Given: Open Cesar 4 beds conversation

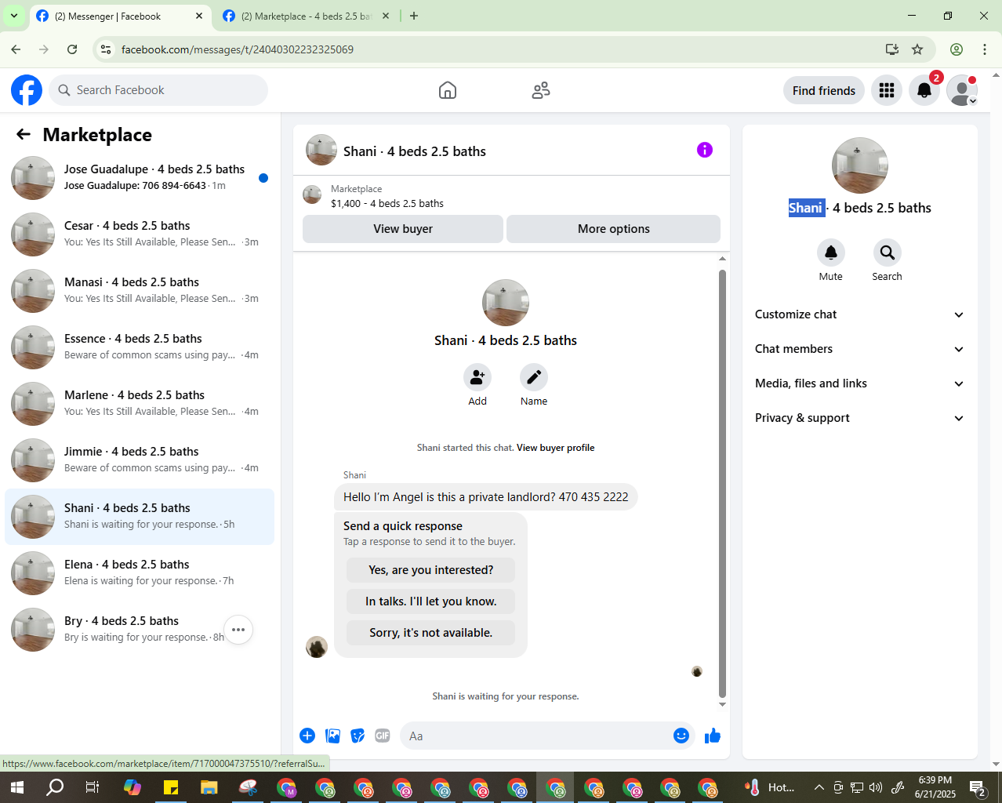Looking at the screenshot, I should (140, 234).
